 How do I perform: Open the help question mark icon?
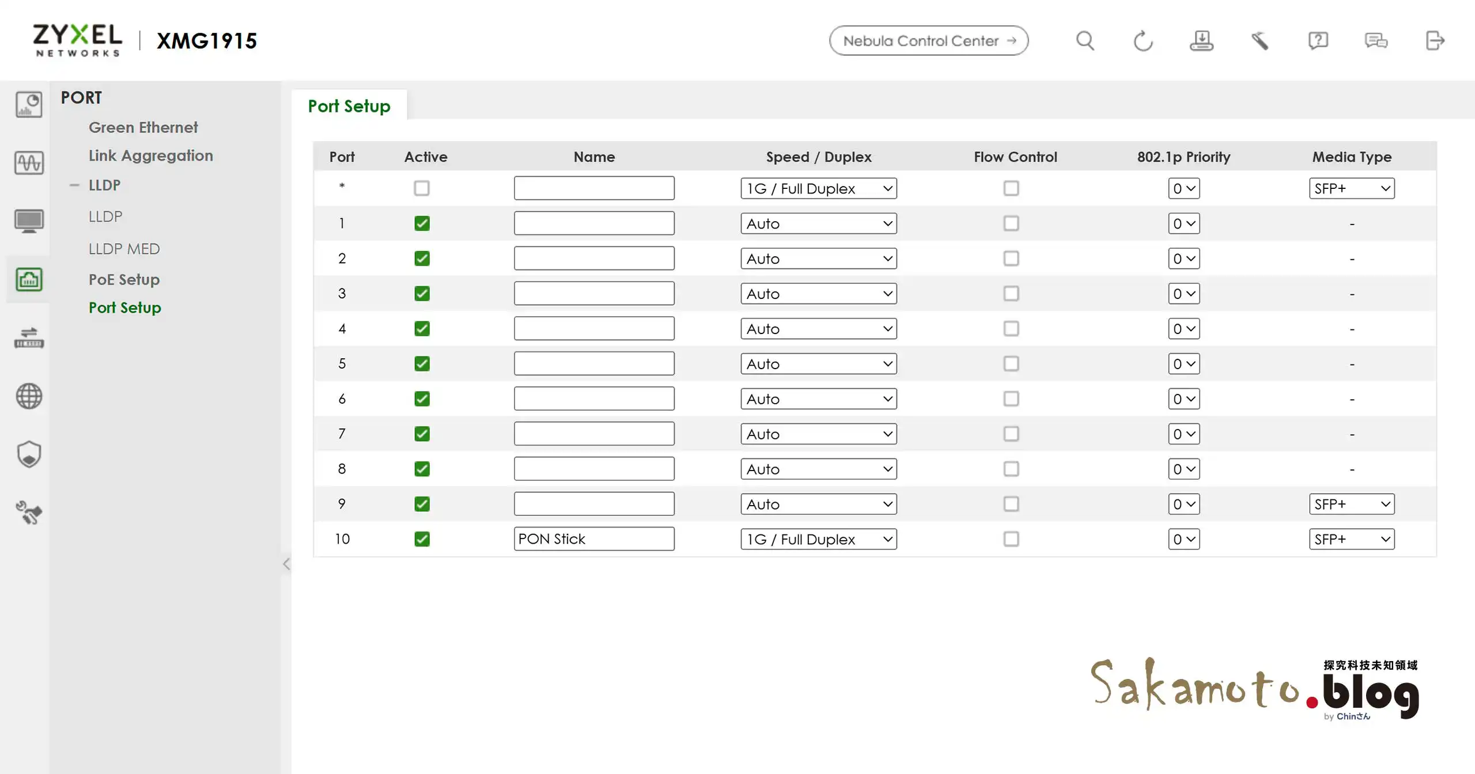pos(1318,41)
